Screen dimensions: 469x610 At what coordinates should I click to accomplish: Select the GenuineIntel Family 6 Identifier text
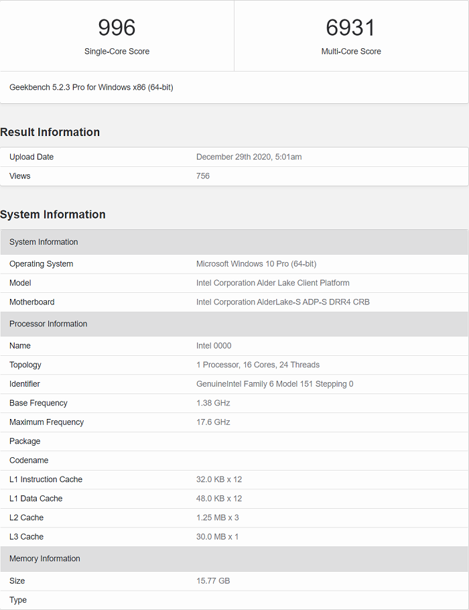click(x=275, y=384)
